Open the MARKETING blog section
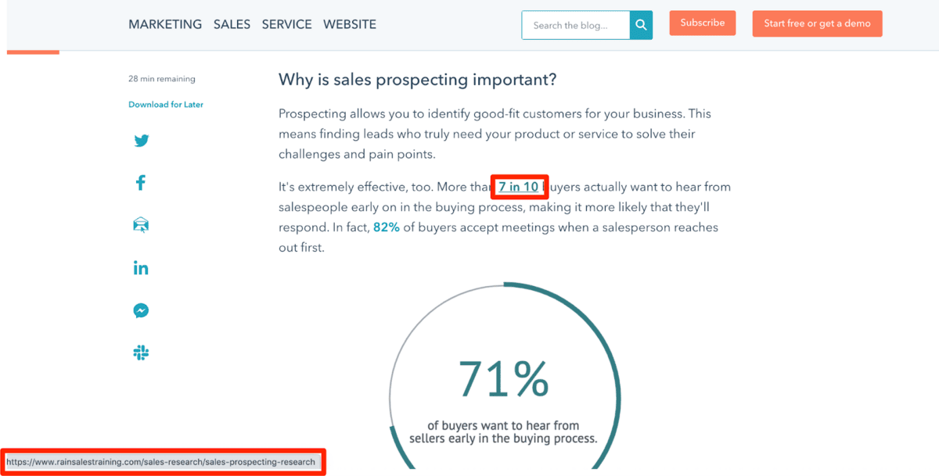Image resolution: width=939 pixels, height=476 pixels. tap(165, 24)
